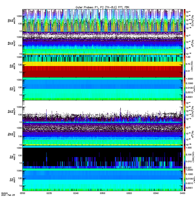Click the nT²/Hz unit label of thb scm3

(193, 43)
